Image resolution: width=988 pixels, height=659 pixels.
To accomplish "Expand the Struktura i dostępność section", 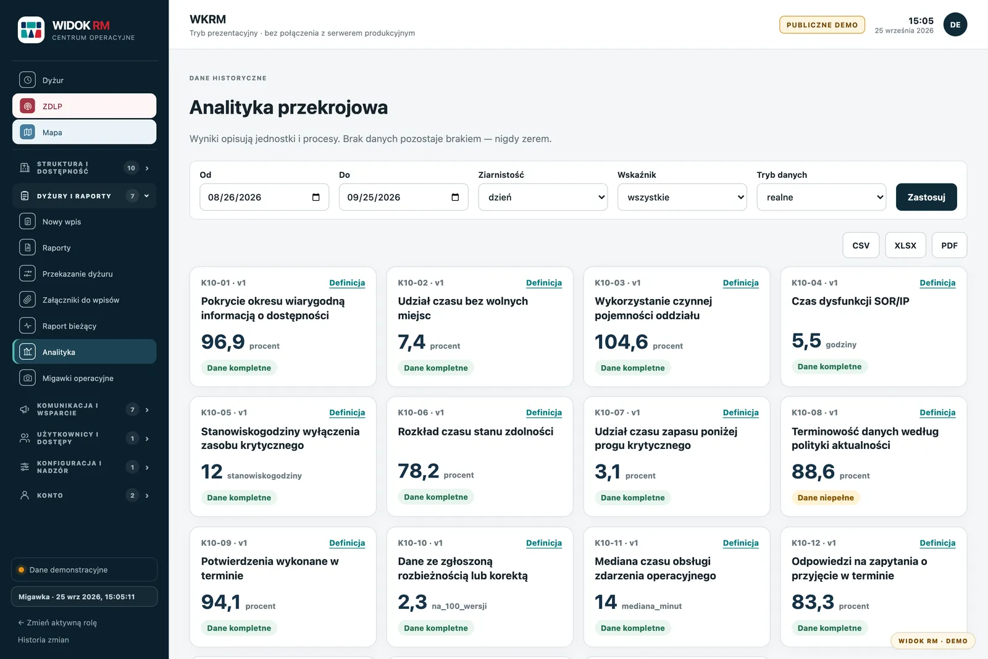I will click(84, 168).
